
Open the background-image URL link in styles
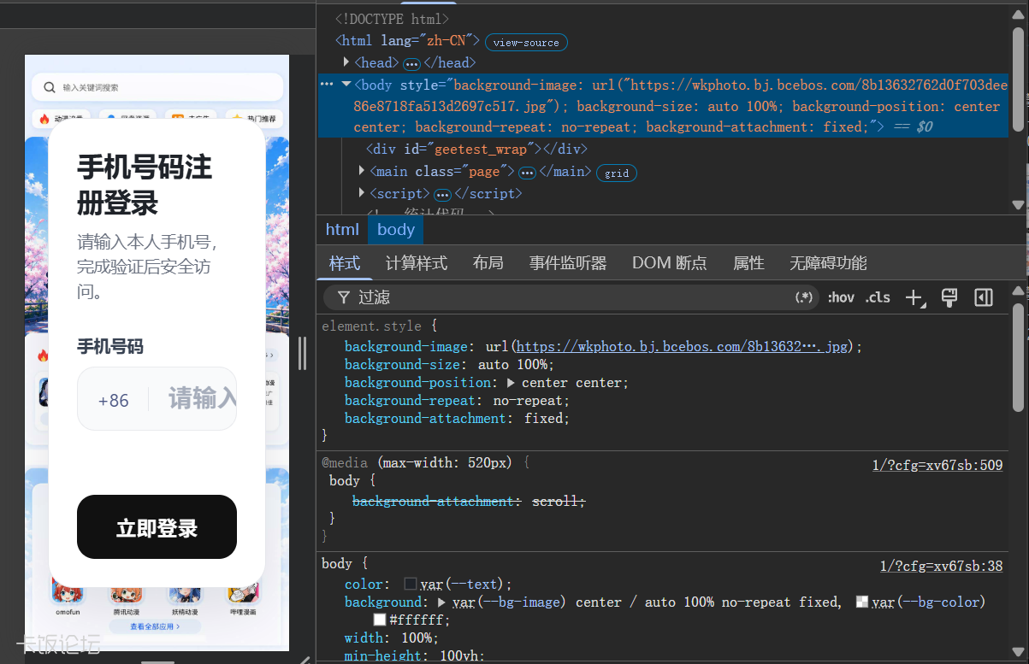(x=683, y=347)
